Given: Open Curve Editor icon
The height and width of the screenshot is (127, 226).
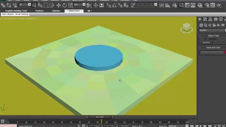Looking at the screenshot, I should point(187,5).
